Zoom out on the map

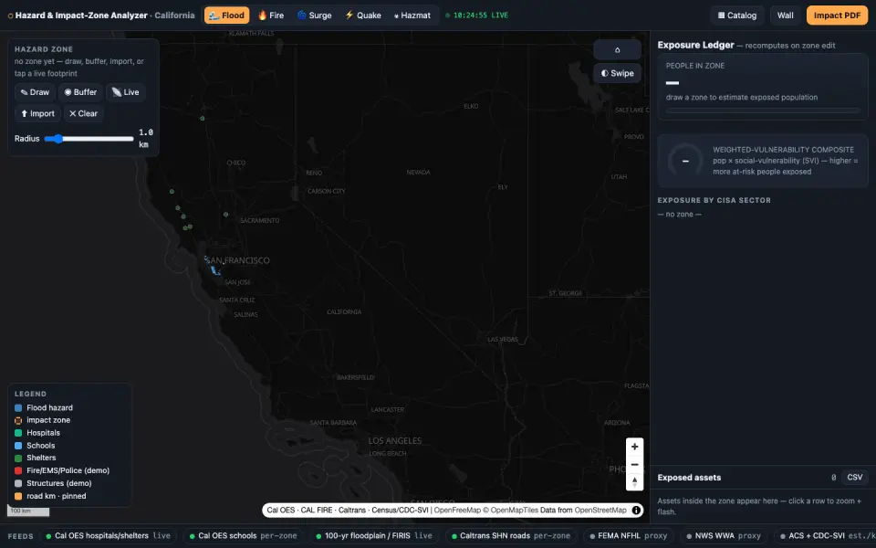point(635,464)
